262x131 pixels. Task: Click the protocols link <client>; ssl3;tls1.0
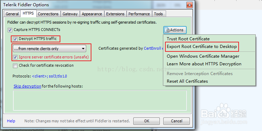[49, 76]
